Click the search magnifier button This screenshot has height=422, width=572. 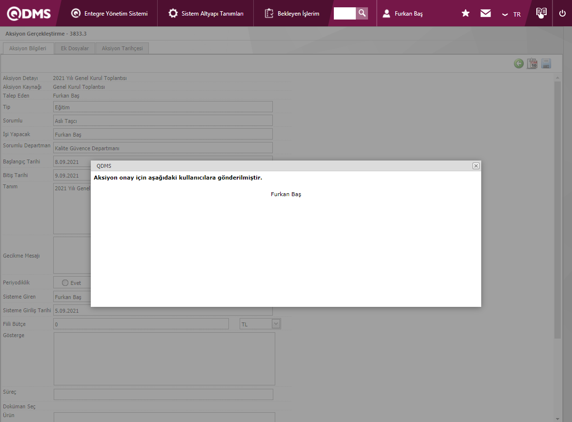coord(362,13)
